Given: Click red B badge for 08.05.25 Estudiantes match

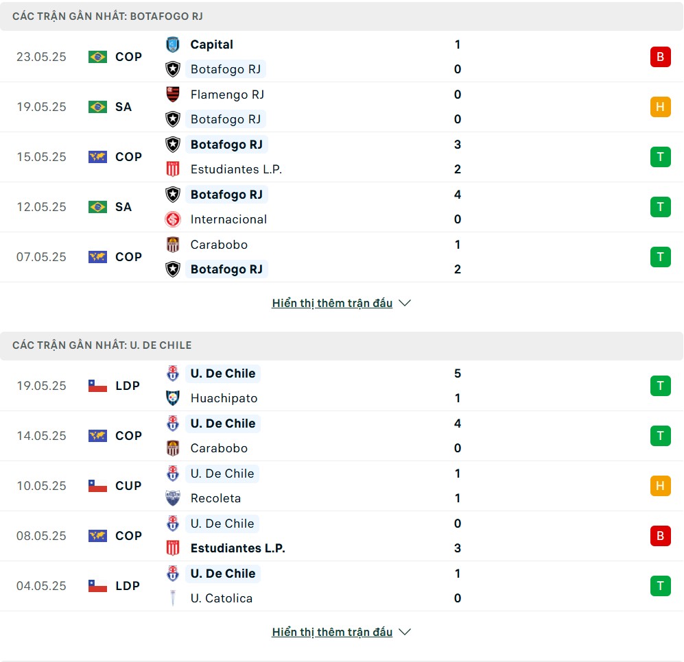Looking at the screenshot, I should 660,536.
